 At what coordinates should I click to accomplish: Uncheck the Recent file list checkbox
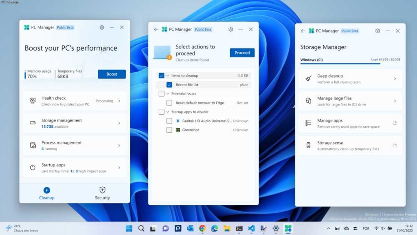(169, 85)
